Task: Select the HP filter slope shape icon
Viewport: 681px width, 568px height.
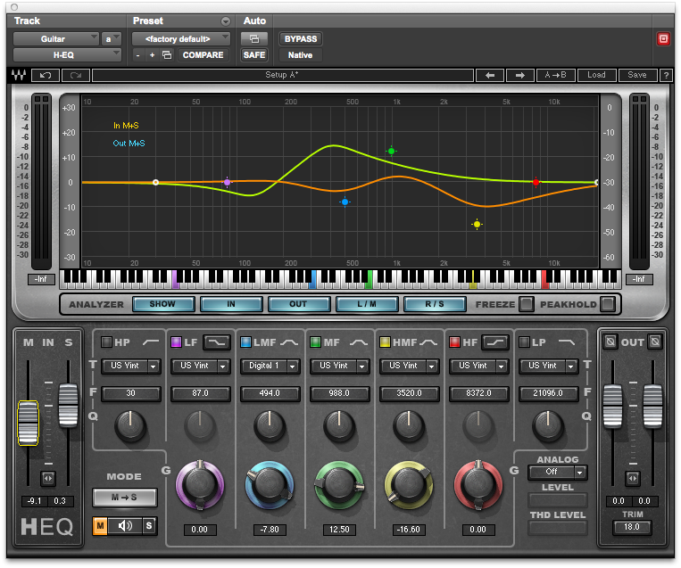Action: (151, 342)
